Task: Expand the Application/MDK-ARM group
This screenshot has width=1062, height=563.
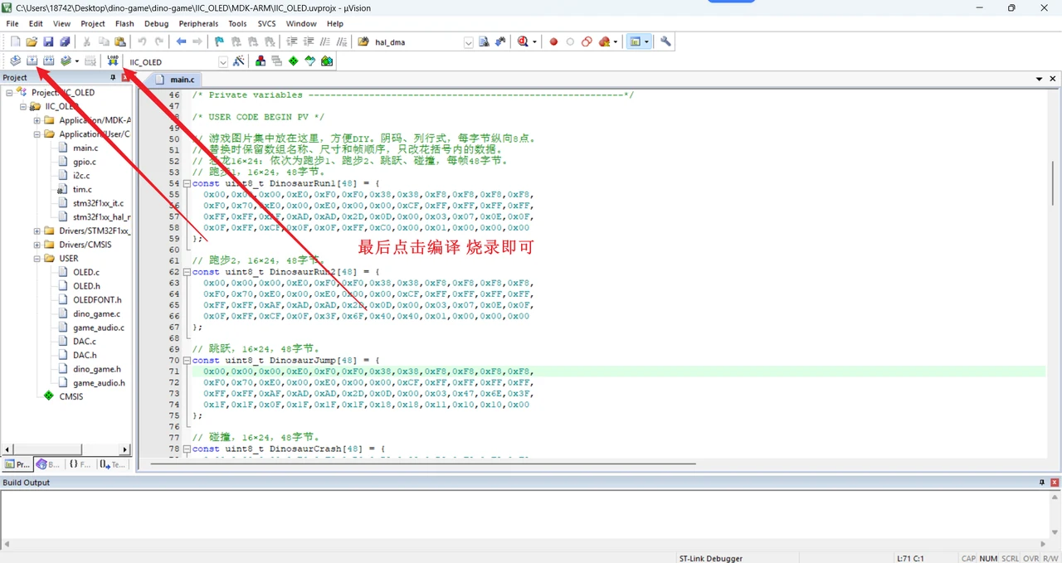Action: [x=37, y=120]
